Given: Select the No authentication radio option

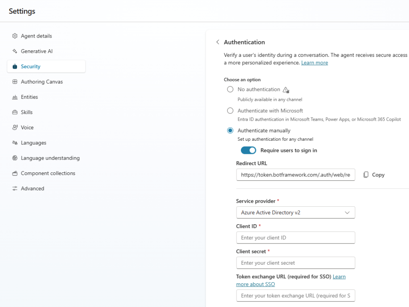Looking at the screenshot, I should click(x=230, y=90).
